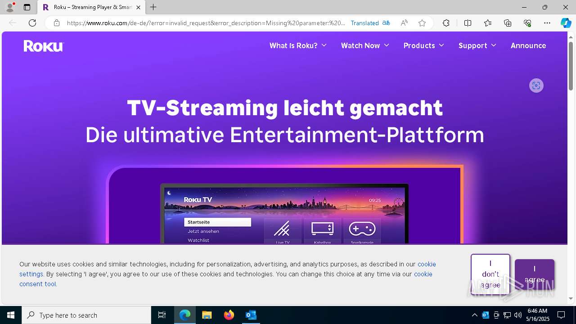Screen dimensions: 576x324
Task: Open Task View
Action: point(162,315)
